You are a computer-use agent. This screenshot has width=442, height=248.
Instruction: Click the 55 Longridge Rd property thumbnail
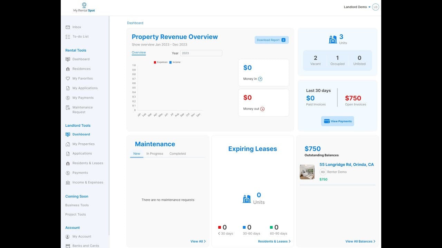pyautogui.click(x=307, y=172)
